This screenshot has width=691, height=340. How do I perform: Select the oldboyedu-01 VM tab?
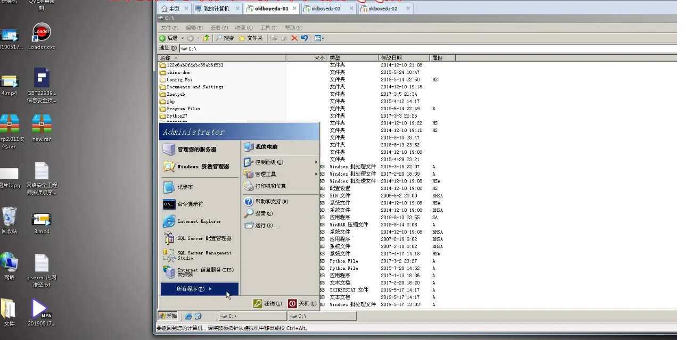coord(271,9)
